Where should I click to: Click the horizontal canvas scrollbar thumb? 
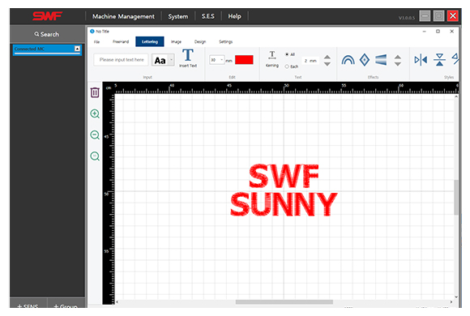(x=284, y=302)
